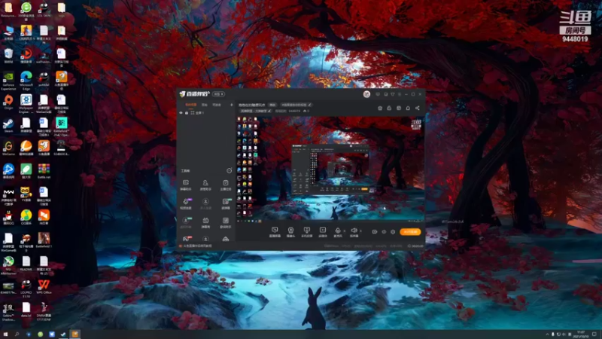Open the Battlefield 1 desktop shortcut

pyautogui.click(x=44, y=240)
